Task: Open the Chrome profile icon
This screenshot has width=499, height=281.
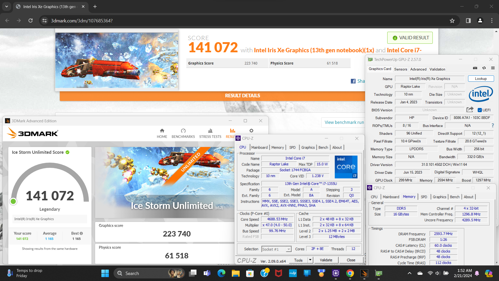Action: coord(480,21)
